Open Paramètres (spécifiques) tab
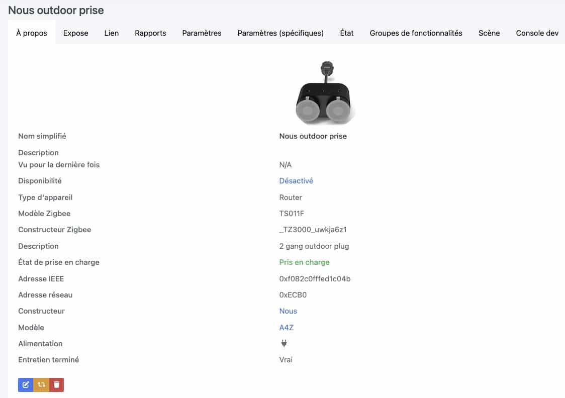The height and width of the screenshot is (398, 565). (x=280, y=33)
